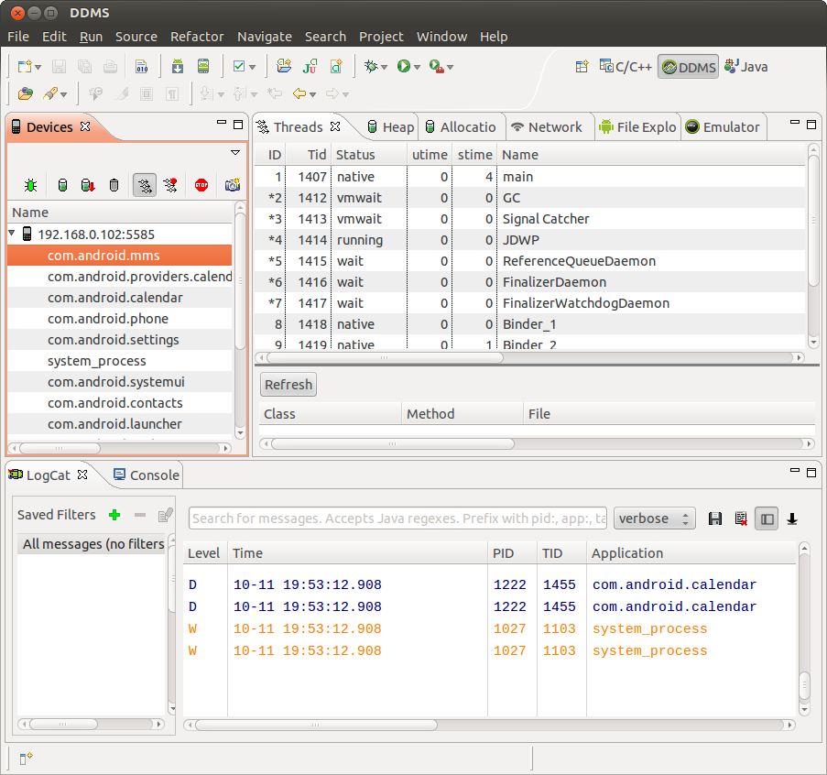
Task: Add a new LogCat filter with green plus
Action: pos(114,515)
